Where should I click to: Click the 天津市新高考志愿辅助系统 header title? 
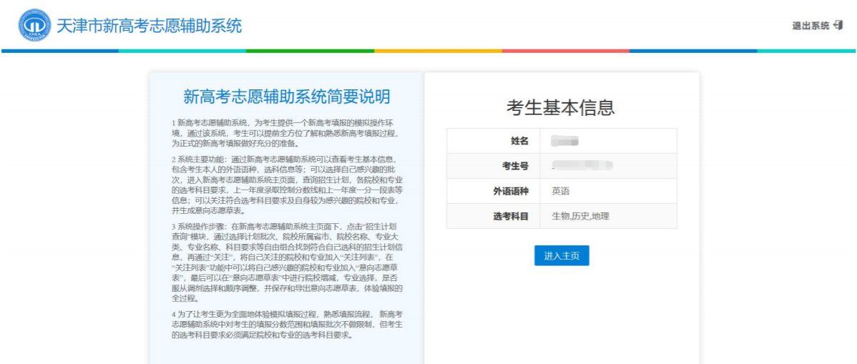click(149, 26)
